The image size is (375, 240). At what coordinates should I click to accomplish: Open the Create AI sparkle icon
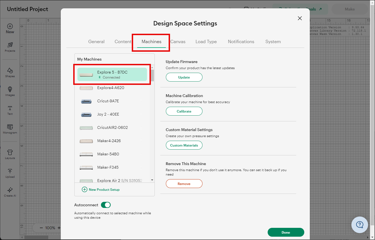(x=10, y=190)
